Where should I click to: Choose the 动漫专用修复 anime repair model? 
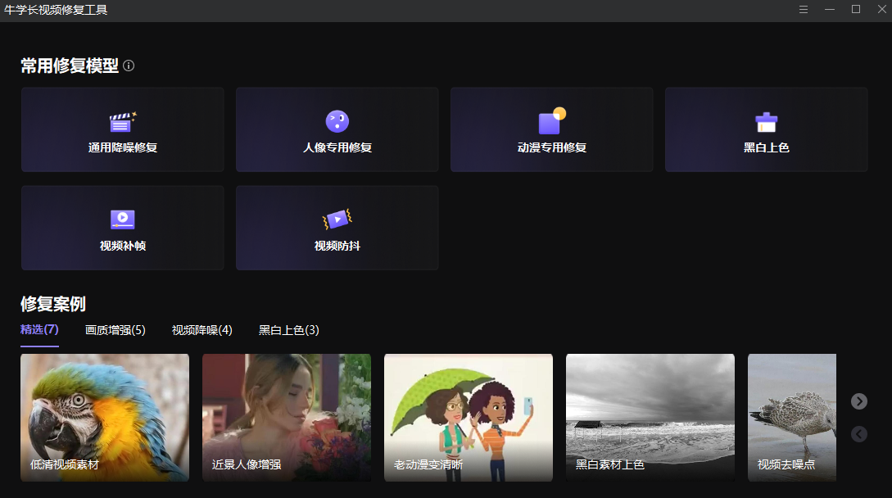[x=551, y=129]
